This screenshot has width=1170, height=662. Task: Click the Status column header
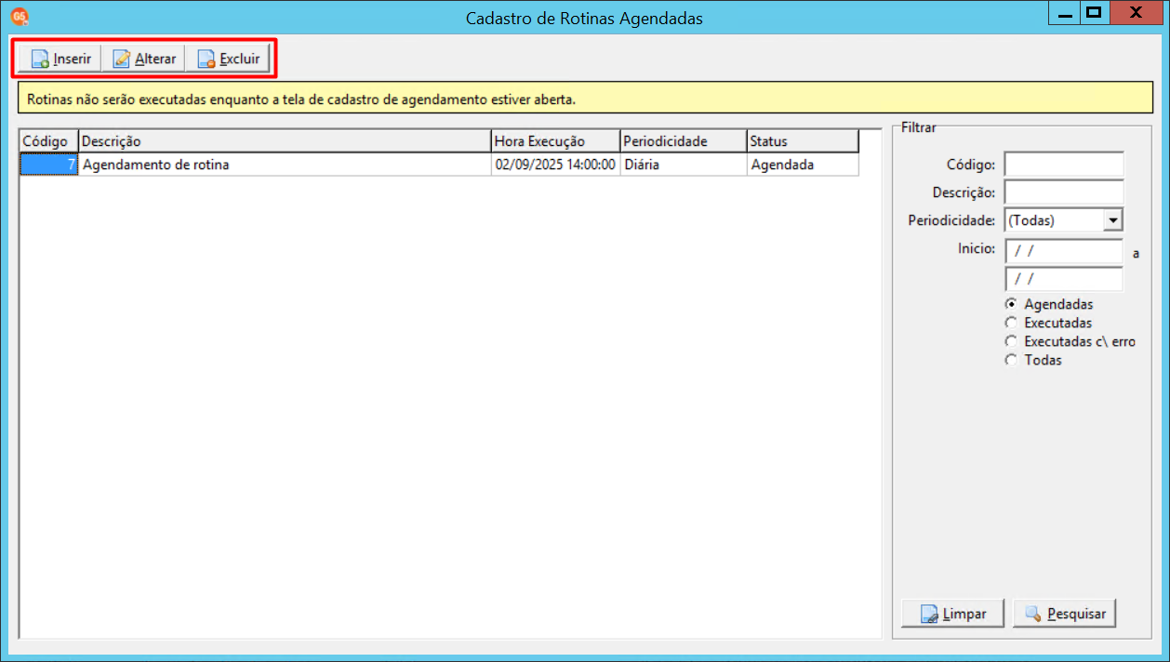803,141
